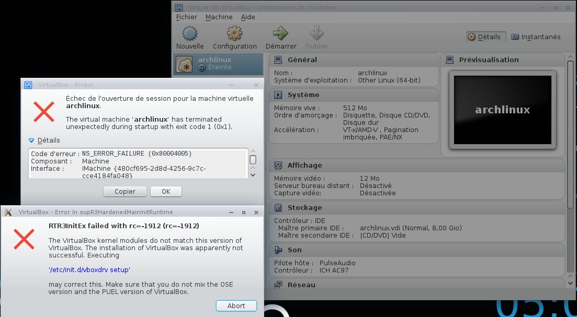The image size is (577, 317).
Task: Click the greyed Oublier toolbar icon
Action: [x=316, y=33]
